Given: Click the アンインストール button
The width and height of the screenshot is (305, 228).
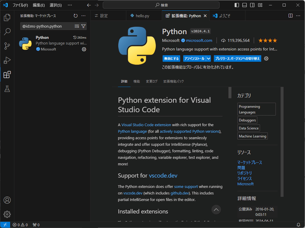Looking at the screenshot, I should (x=194, y=59).
